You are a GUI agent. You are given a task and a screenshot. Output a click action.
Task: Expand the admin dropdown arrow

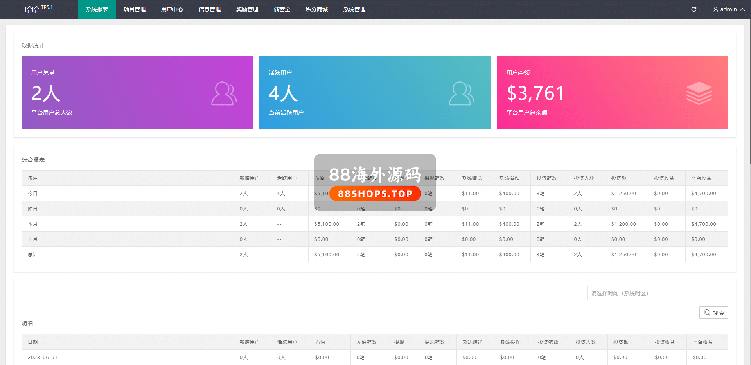pyautogui.click(x=742, y=9)
